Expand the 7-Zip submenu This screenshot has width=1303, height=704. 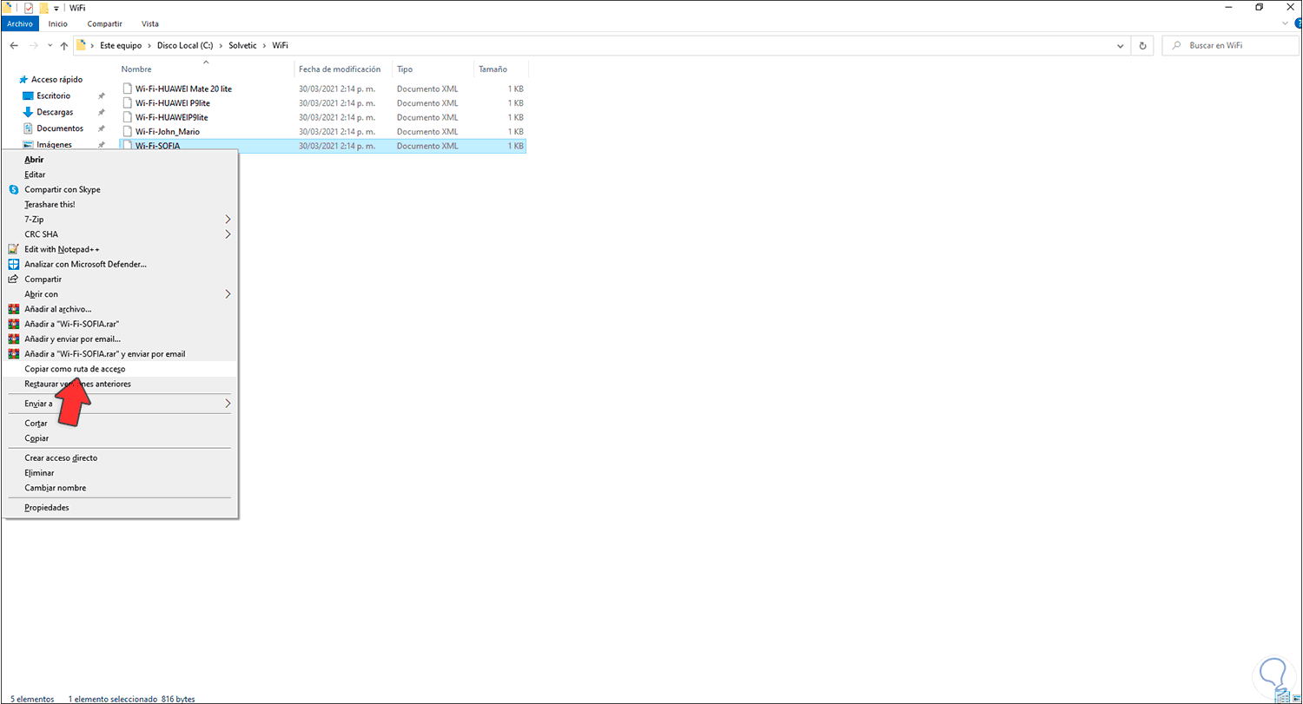[x=228, y=219]
